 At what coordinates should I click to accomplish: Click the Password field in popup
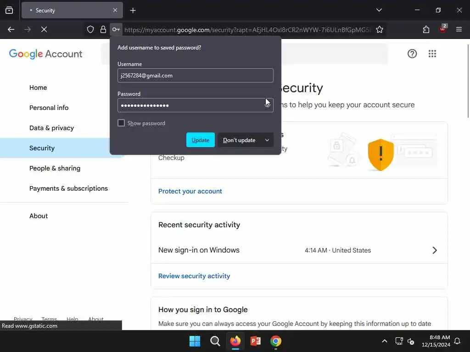(x=196, y=105)
